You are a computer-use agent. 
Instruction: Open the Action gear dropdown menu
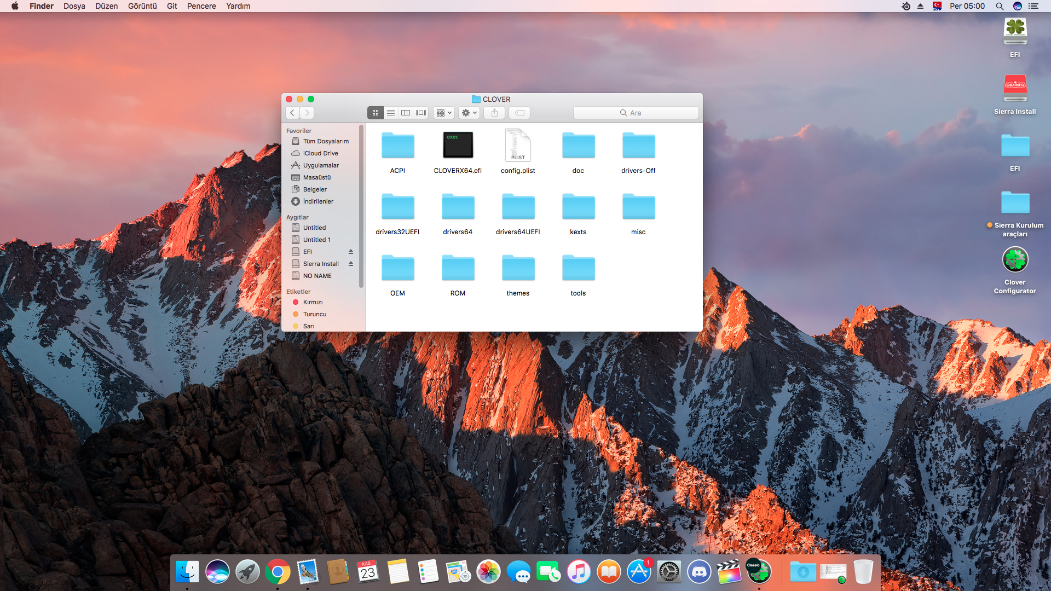pos(469,113)
